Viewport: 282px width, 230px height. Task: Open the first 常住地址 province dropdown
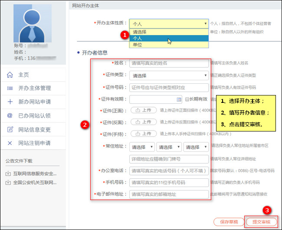(x=142, y=147)
